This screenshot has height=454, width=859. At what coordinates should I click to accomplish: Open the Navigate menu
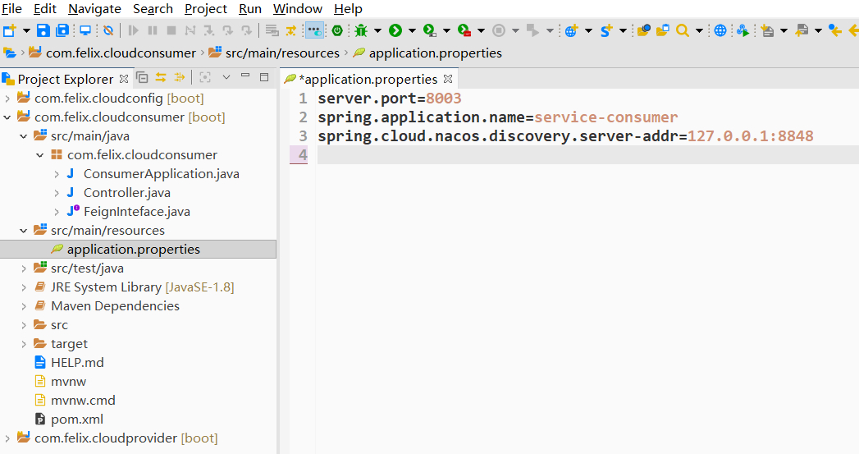coord(95,9)
